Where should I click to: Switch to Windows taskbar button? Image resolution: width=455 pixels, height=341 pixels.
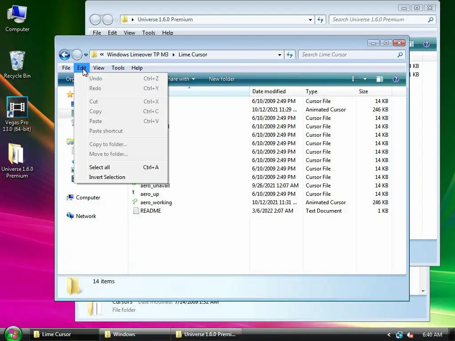pyautogui.click(x=135, y=334)
